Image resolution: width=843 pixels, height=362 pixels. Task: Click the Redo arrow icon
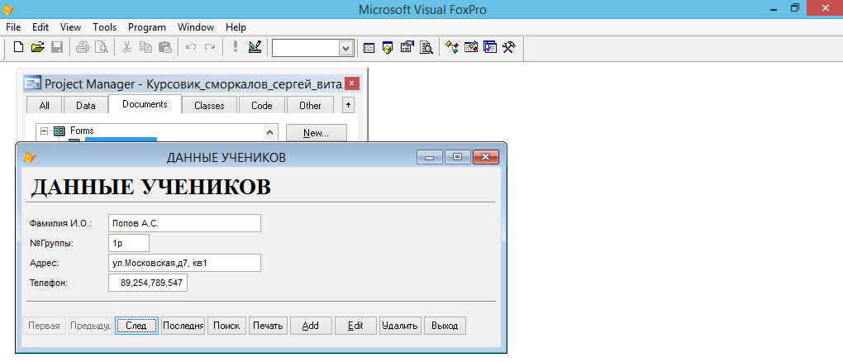[210, 47]
